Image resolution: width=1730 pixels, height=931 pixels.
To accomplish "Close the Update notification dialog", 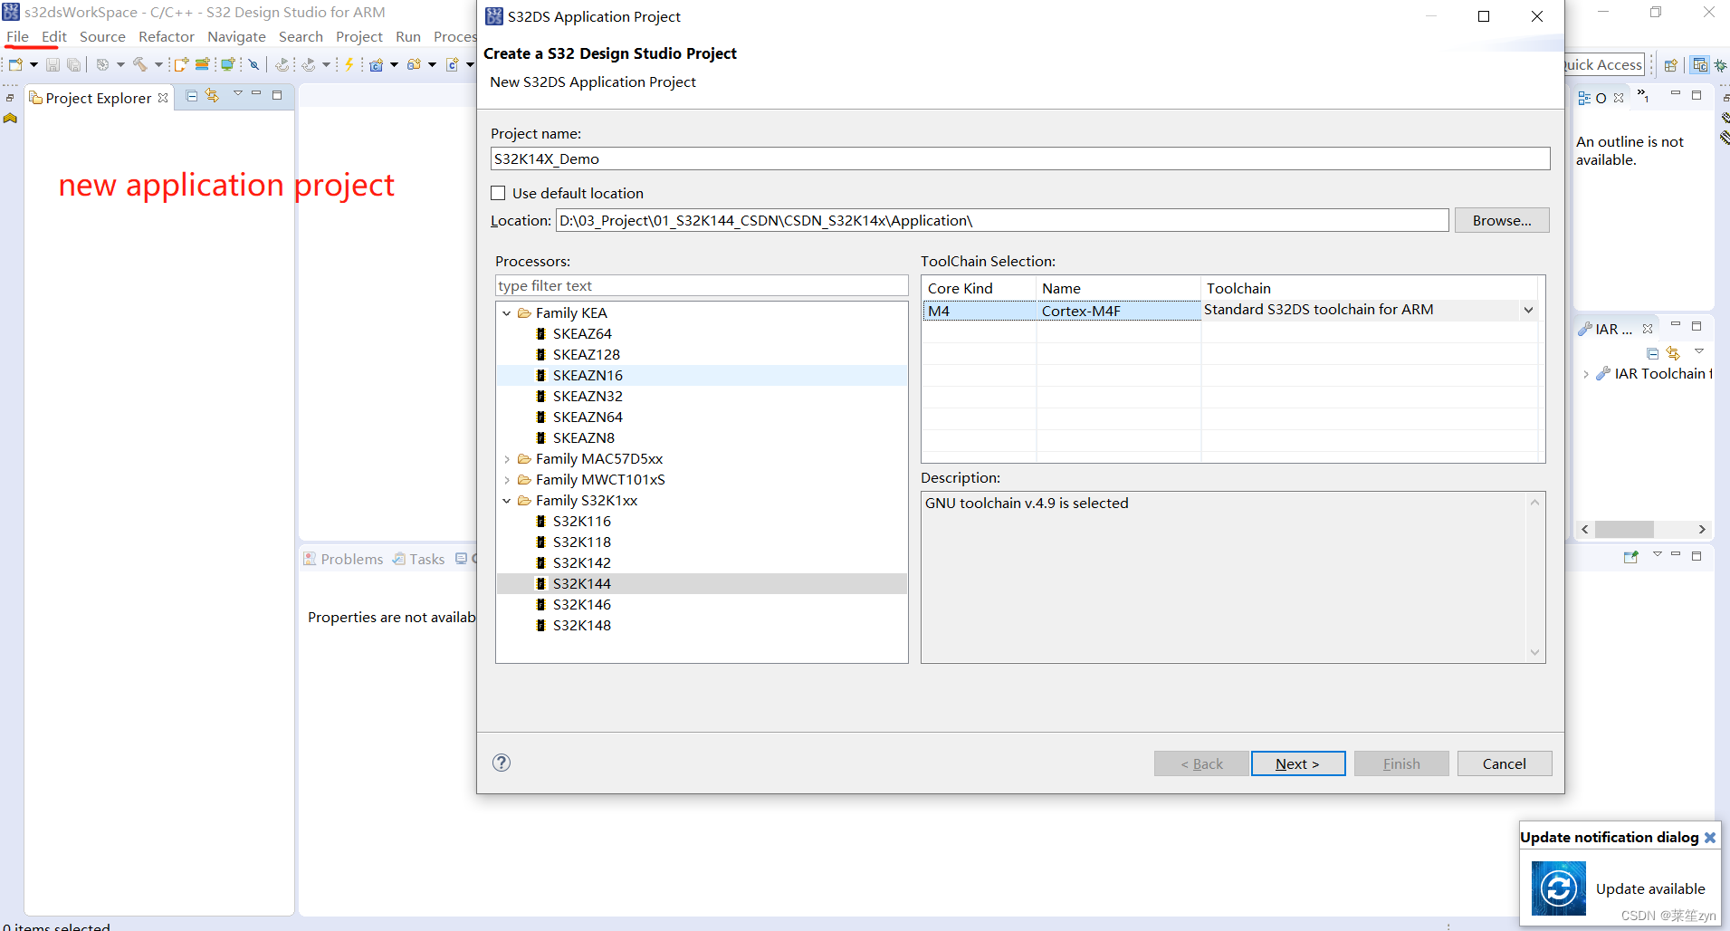I will pos(1709,838).
